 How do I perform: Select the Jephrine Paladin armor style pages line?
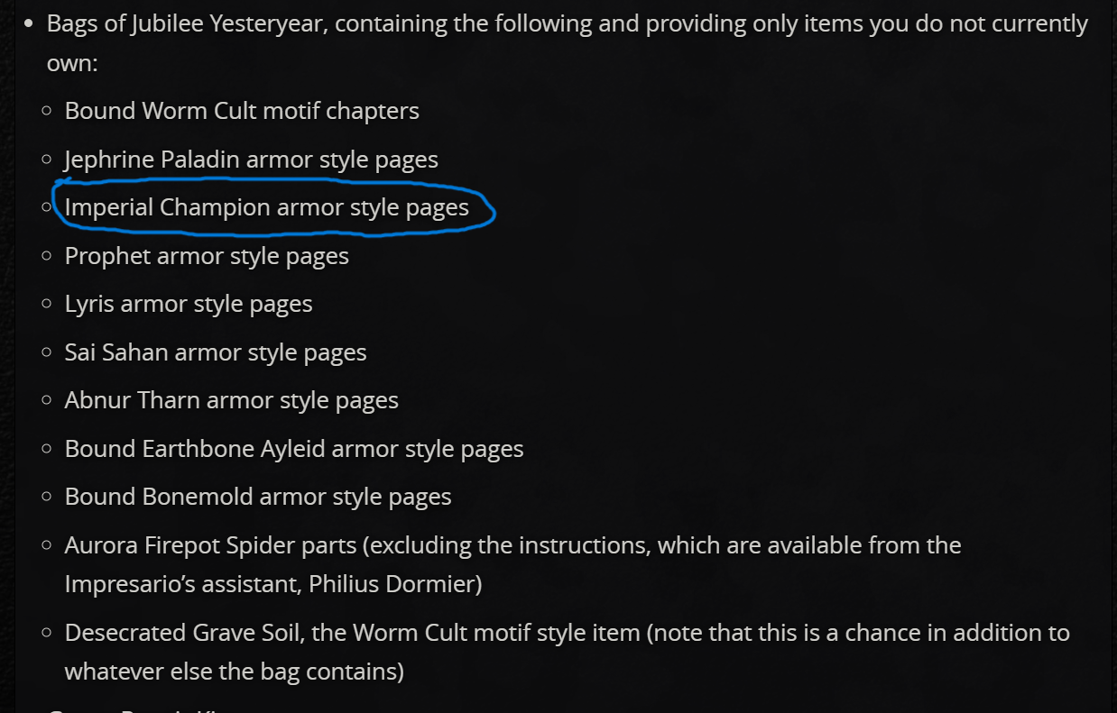point(251,160)
